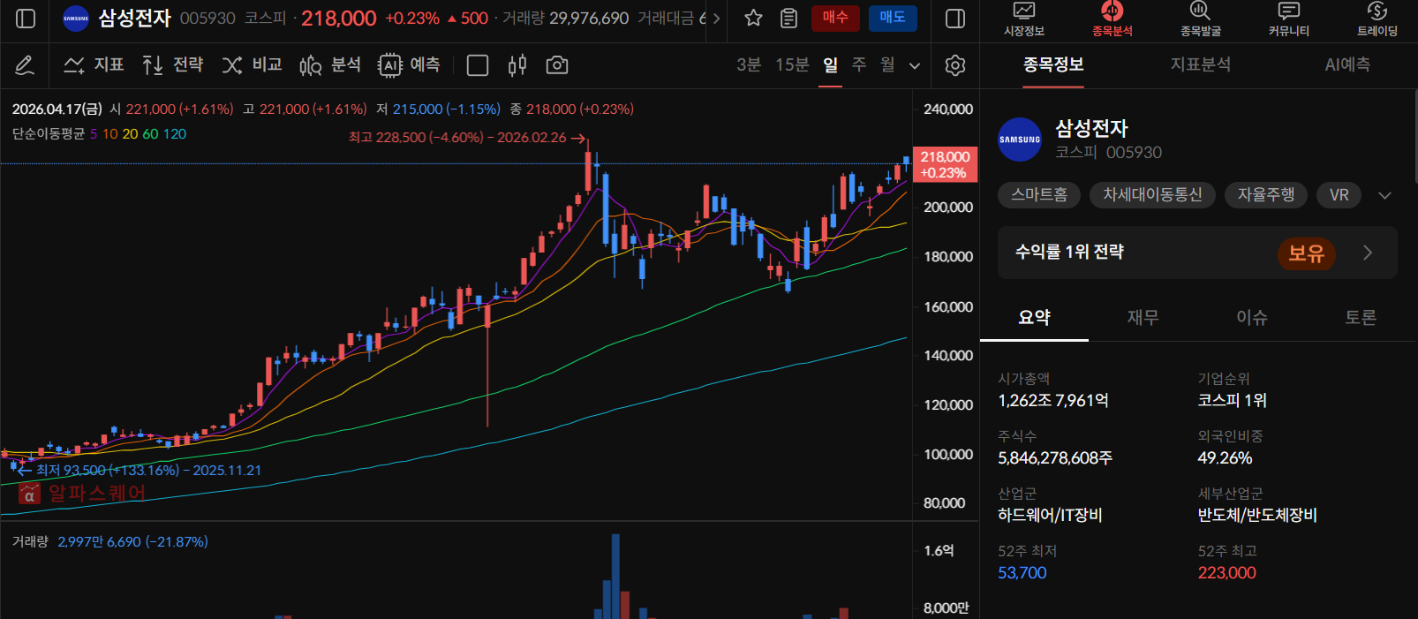Click the square layout icon
This screenshot has width=1418, height=619.
[478, 65]
